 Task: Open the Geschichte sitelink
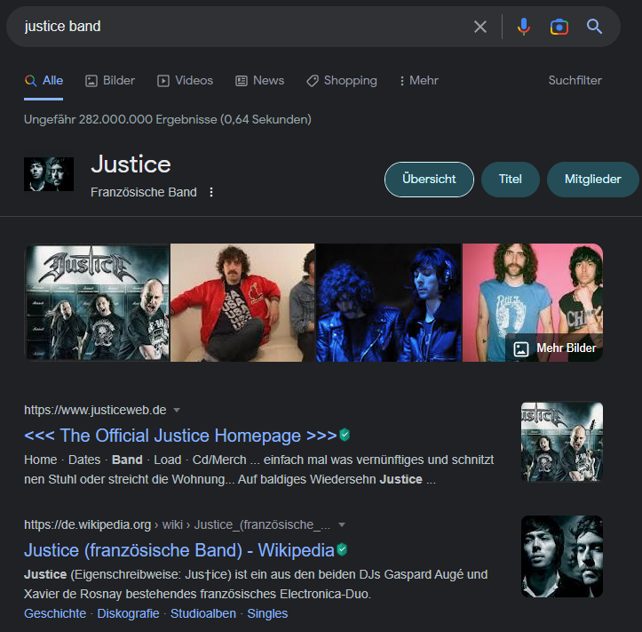[x=55, y=613]
